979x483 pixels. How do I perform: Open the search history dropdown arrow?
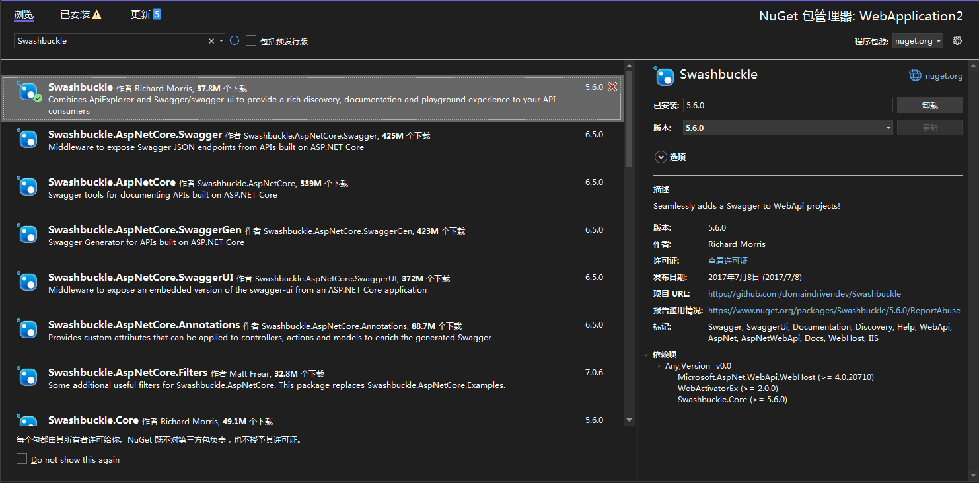pyautogui.click(x=221, y=41)
